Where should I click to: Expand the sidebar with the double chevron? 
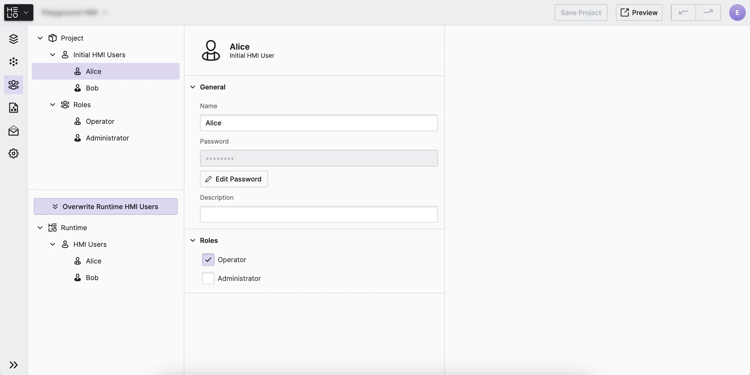click(13, 365)
